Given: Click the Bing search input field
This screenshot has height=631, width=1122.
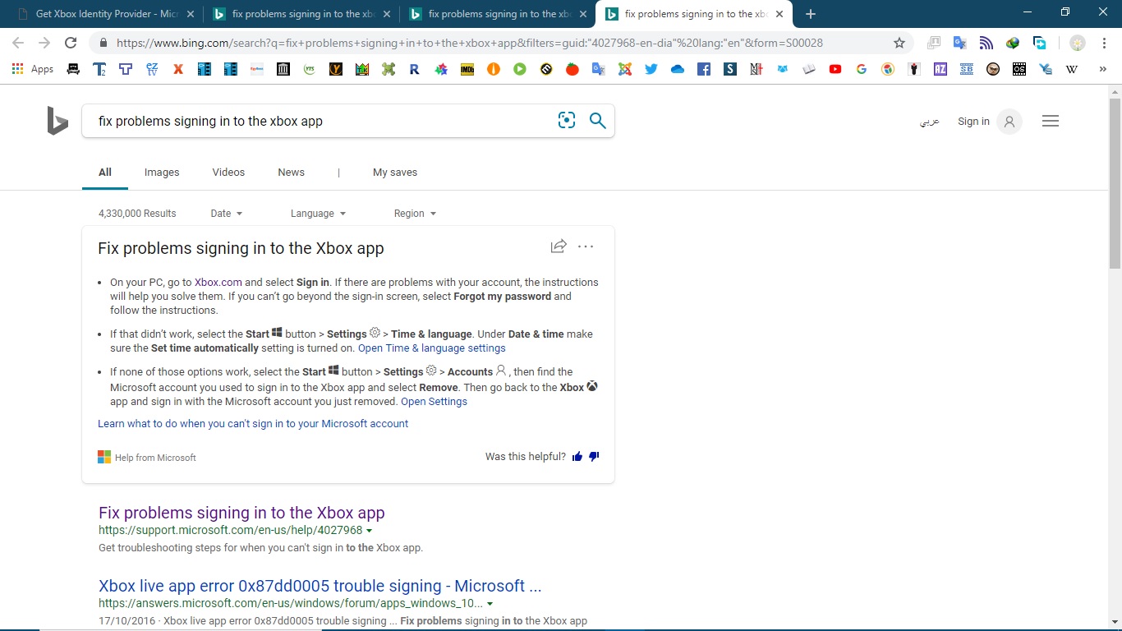Looking at the screenshot, I should pyautogui.click(x=320, y=121).
